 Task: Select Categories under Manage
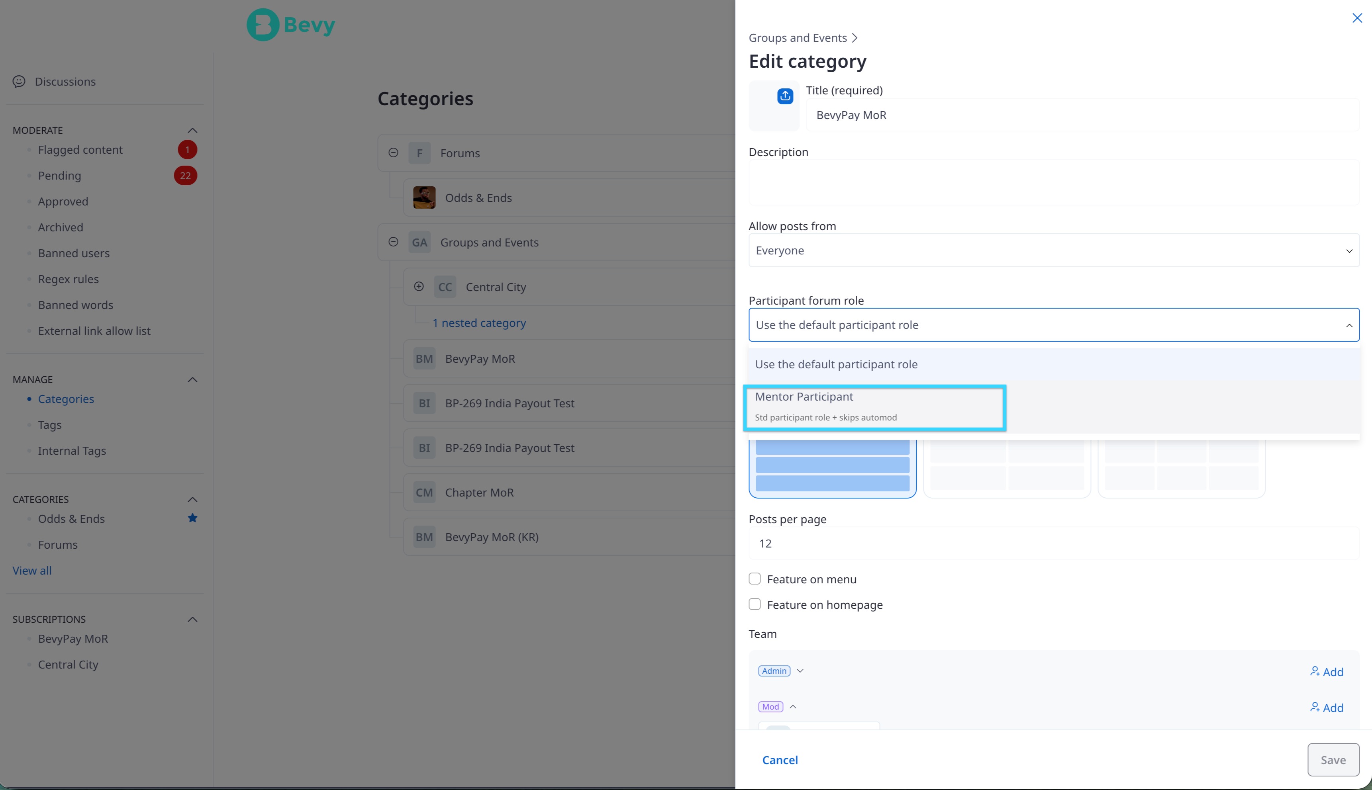click(66, 399)
